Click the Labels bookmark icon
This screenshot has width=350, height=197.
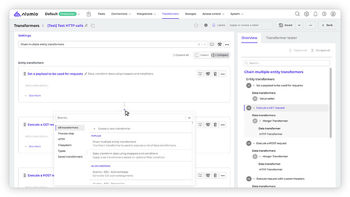click(x=214, y=25)
